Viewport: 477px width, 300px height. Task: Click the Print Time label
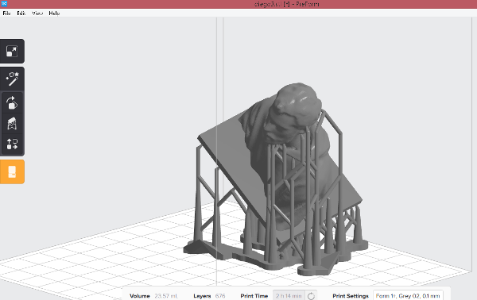point(254,296)
